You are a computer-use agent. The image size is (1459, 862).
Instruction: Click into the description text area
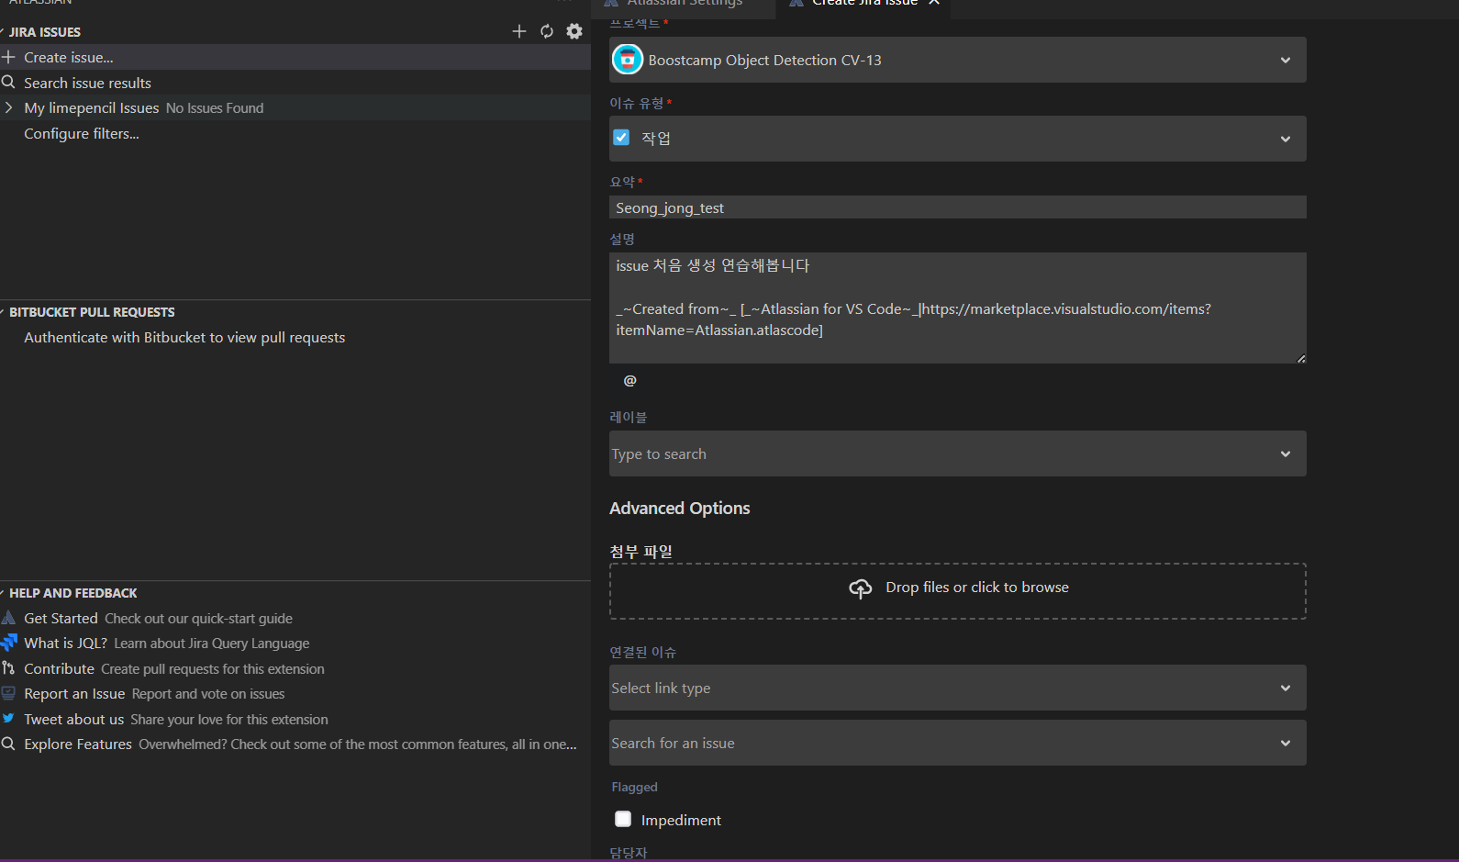[957, 308]
